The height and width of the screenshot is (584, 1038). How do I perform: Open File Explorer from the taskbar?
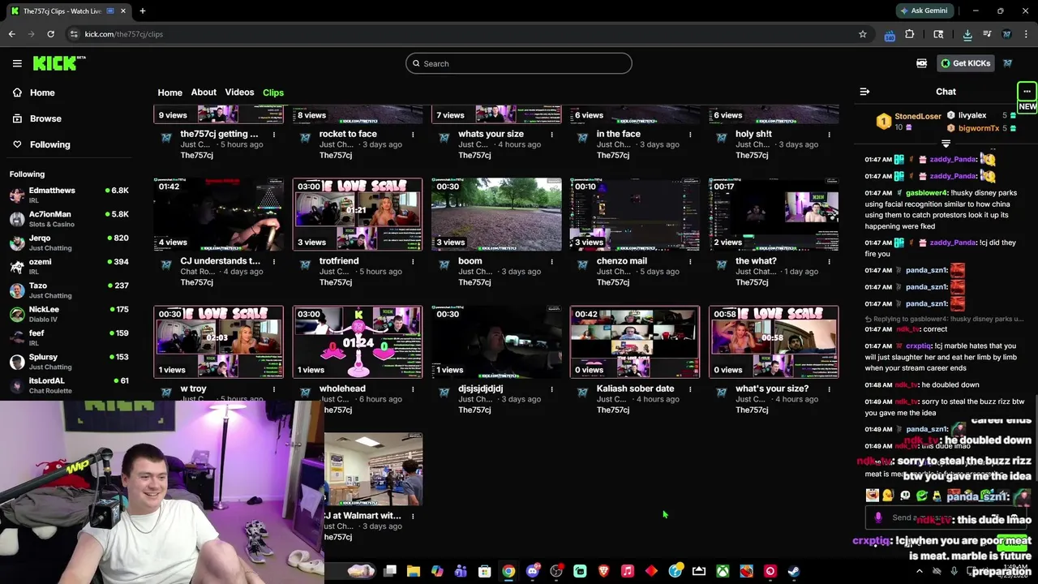coord(413,571)
